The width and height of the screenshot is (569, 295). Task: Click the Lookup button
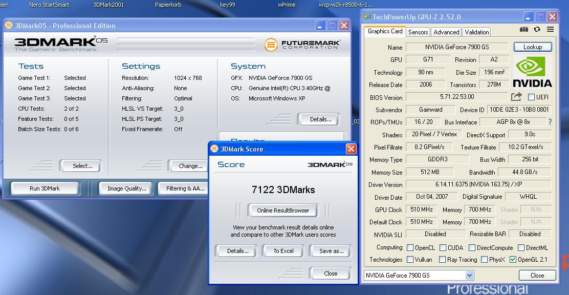click(532, 47)
